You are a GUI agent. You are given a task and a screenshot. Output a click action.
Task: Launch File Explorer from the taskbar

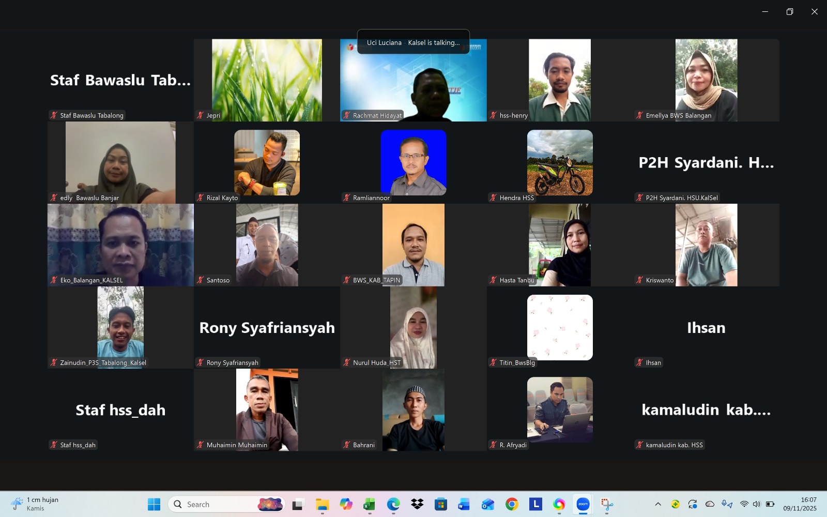tap(322, 504)
